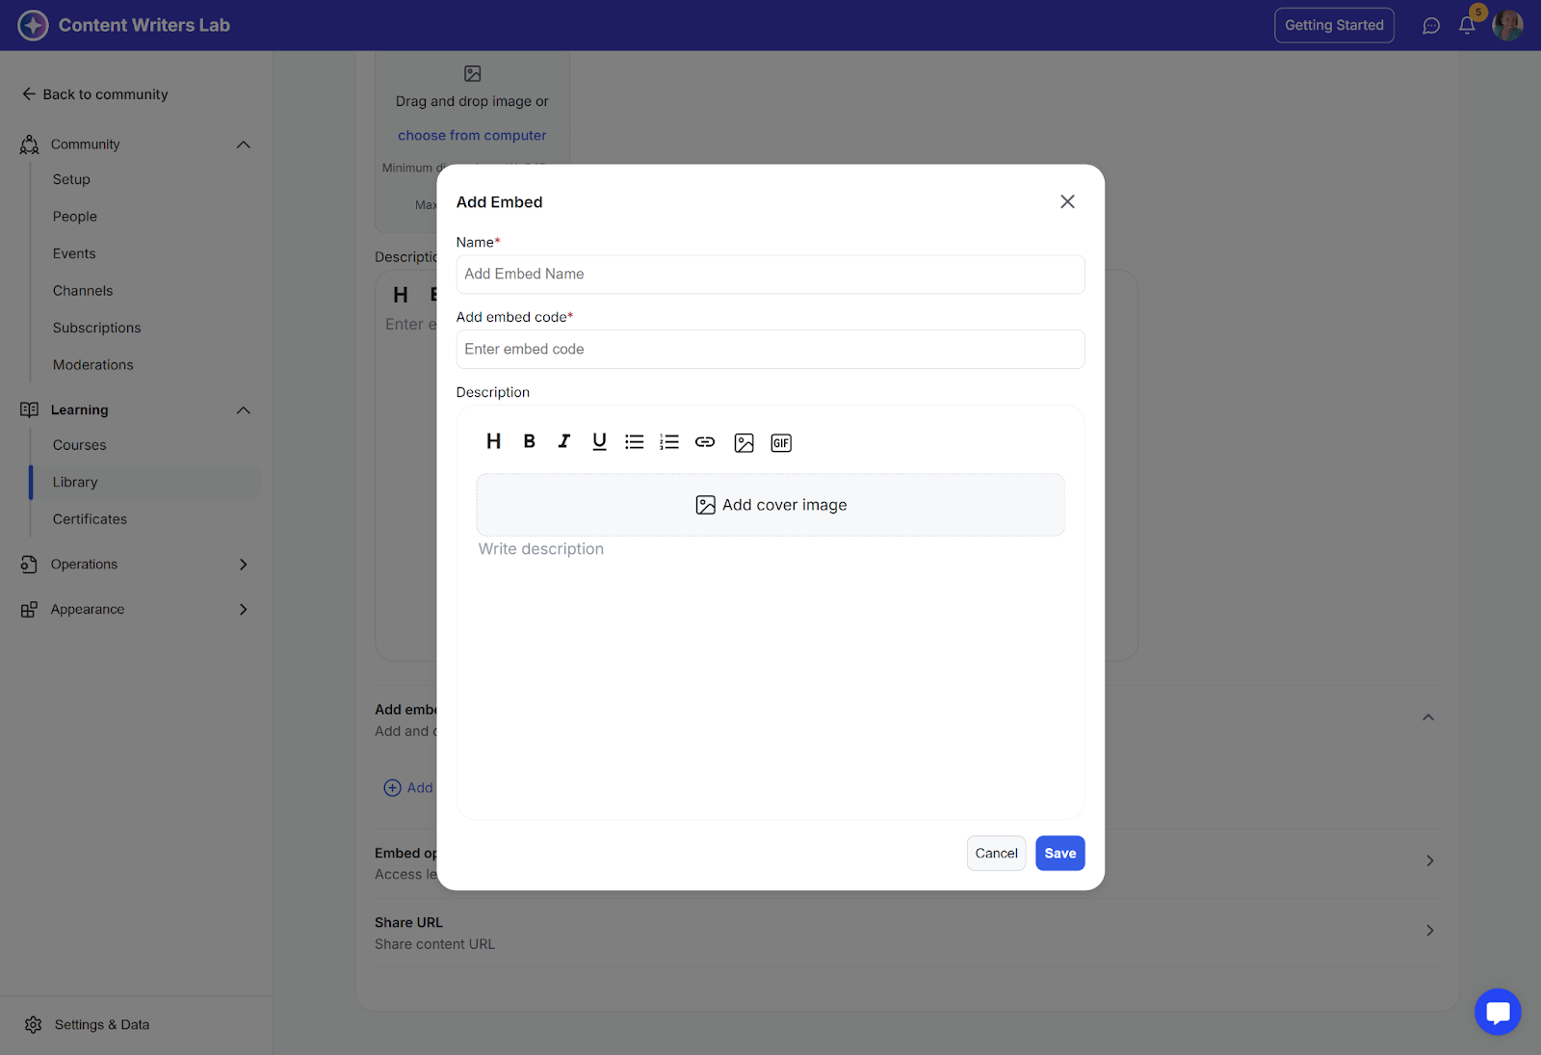Toggle italic formatting in the description toolbar
The width and height of the screenshot is (1541, 1055).
click(564, 441)
